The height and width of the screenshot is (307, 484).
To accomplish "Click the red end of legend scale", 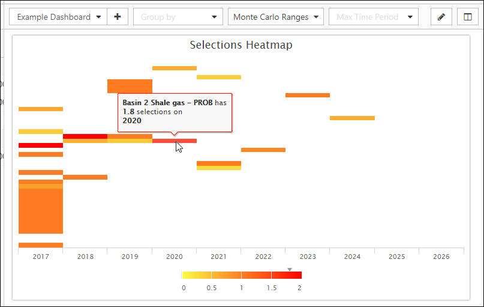I will (x=299, y=275).
